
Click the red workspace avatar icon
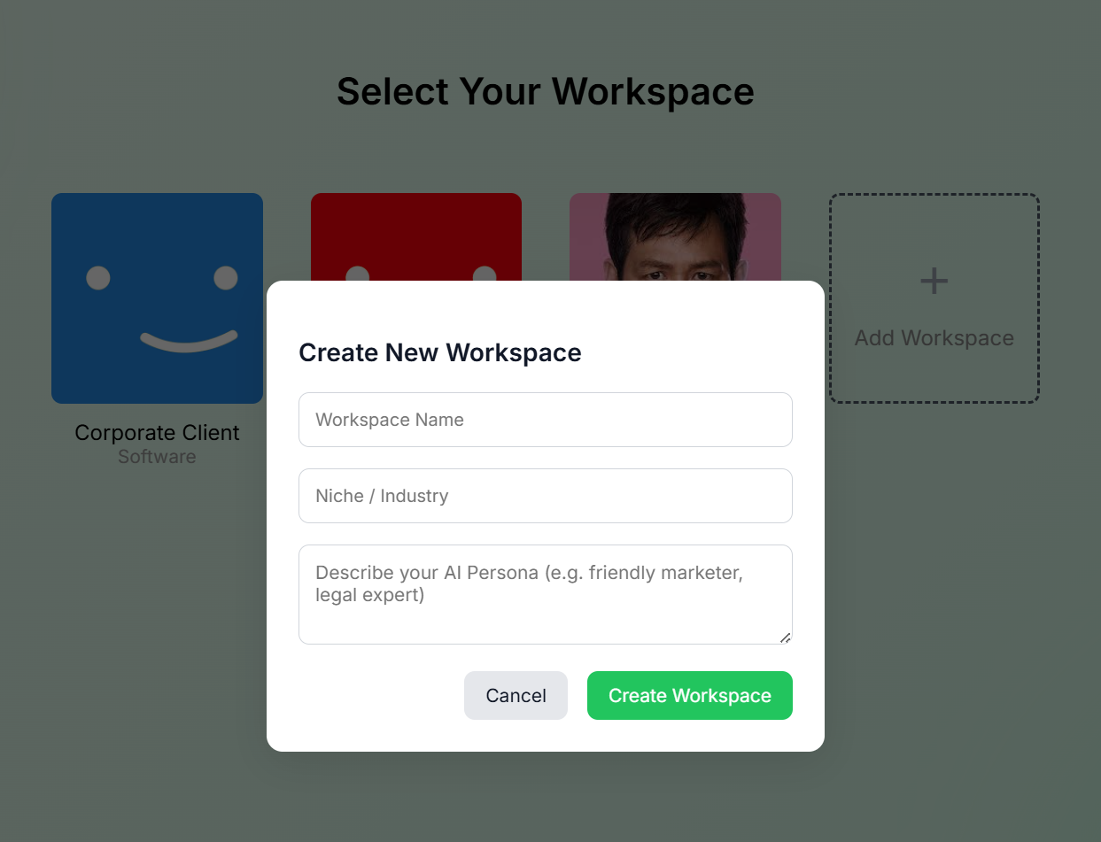point(416,235)
